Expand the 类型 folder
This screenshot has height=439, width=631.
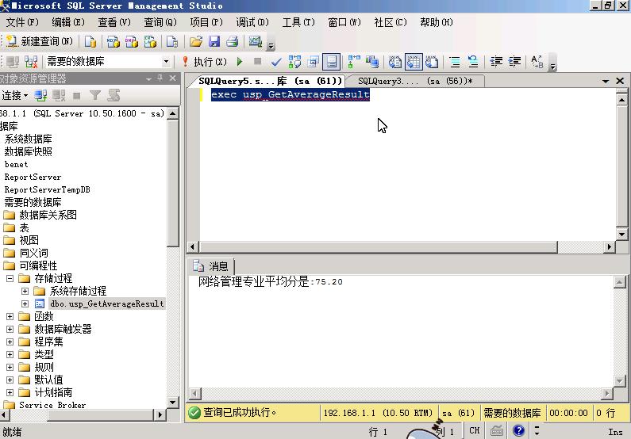click(10, 355)
